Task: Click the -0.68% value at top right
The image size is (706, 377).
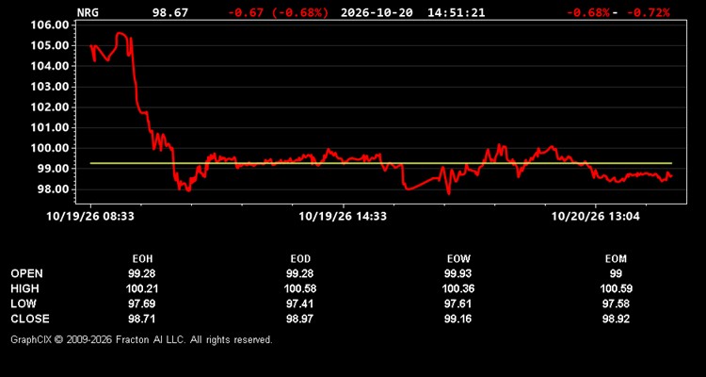Action: [588, 12]
